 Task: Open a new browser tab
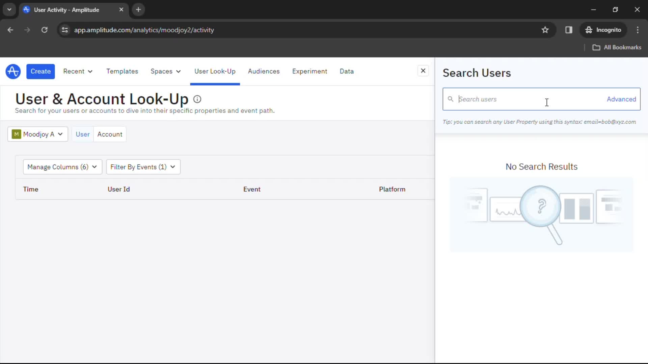pos(138,10)
